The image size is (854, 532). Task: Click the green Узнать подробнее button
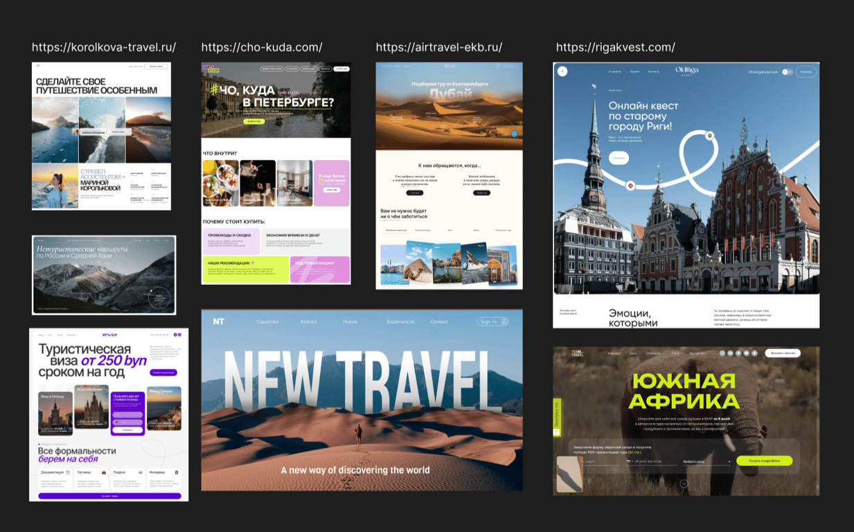(x=765, y=461)
